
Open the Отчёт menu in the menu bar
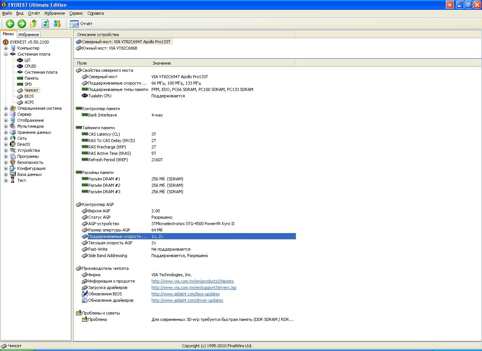click(34, 13)
